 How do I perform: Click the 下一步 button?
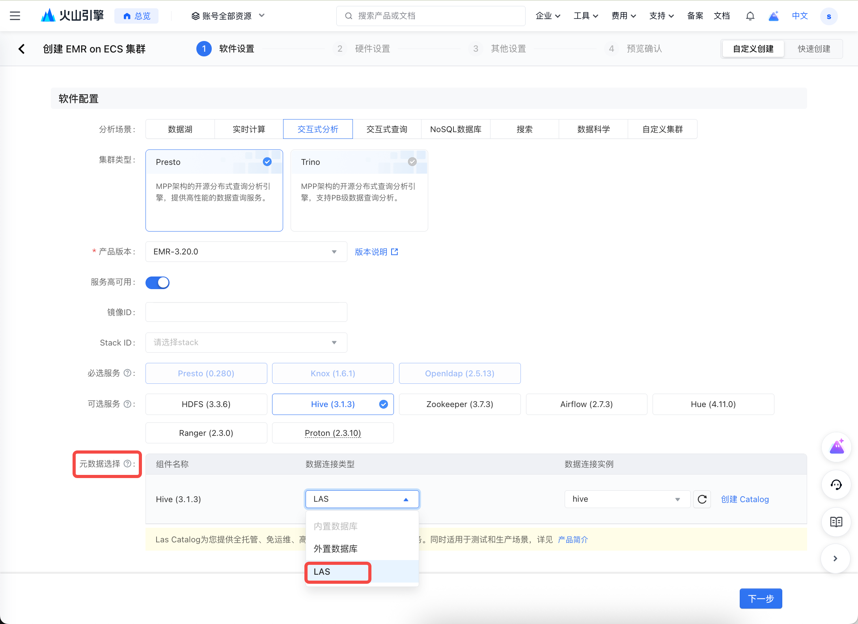[x=761, y=598]
